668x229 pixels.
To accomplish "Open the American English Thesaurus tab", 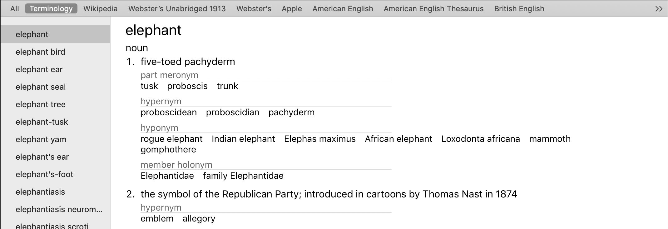I will [x=433, y=9].
